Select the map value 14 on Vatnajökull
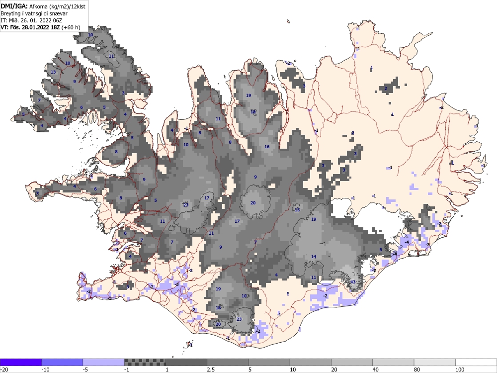The width and height of the screenshot is (497, 373). coord(314,257)
